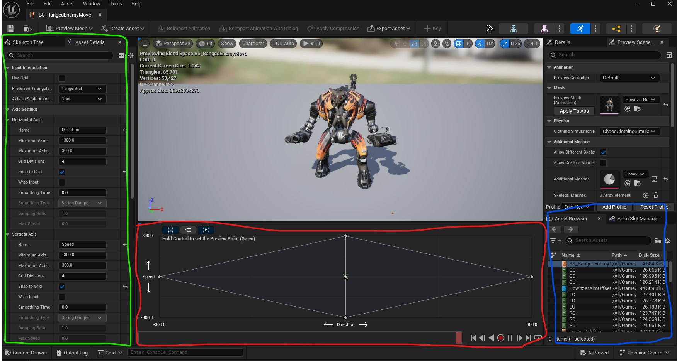Toggle viewport grid snapping
This screenshot has width=677, height=361.
point(459,44)
